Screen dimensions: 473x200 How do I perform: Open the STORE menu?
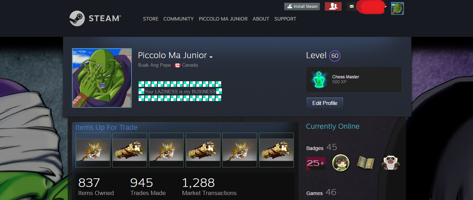[151, 19]
